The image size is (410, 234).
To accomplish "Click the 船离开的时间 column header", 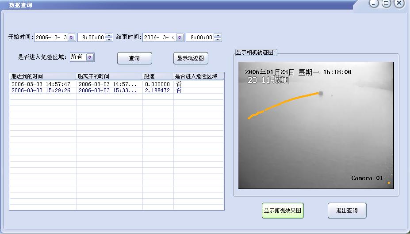I will tap(109, 76).
